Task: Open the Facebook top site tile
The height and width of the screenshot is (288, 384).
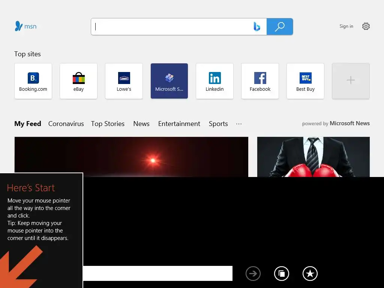Action: (260, 81)
